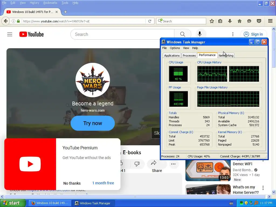Click the magnifier icon in system tray

click(256, 203)
